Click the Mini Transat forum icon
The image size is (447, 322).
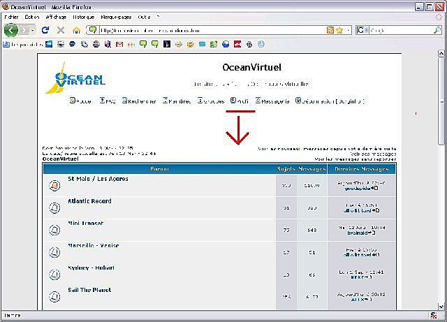(x=54, y=230)
